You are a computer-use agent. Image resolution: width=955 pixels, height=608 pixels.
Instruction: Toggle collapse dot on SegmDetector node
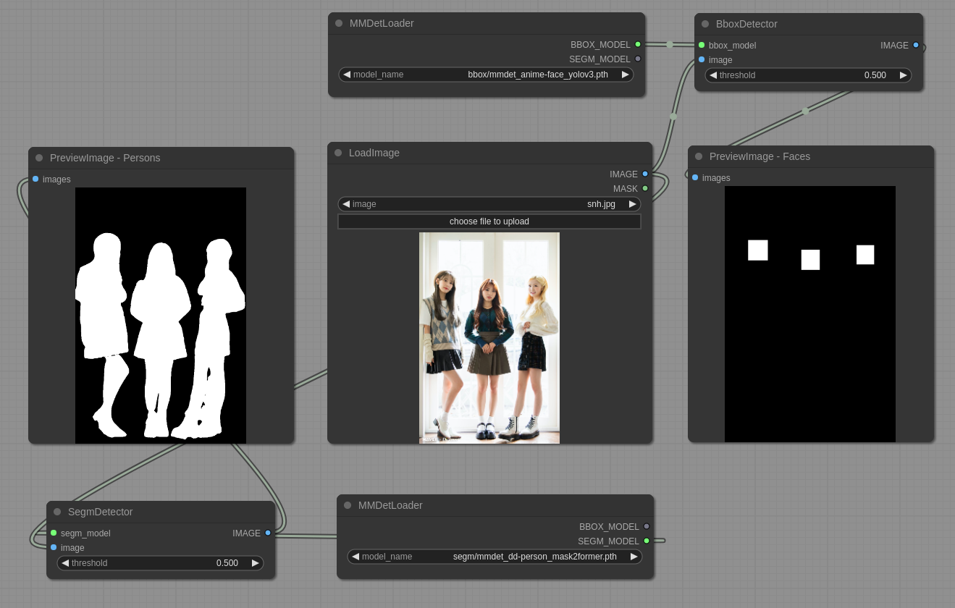(57, 512)
